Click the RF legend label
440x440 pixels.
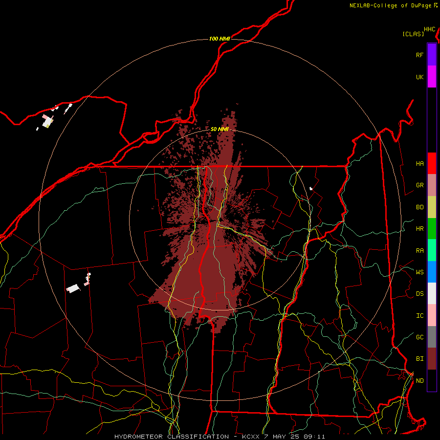pyautogui.click(x=419, y=55)
